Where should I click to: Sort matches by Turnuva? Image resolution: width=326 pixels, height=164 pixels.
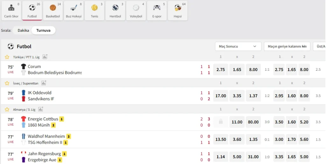coord(43,30)
